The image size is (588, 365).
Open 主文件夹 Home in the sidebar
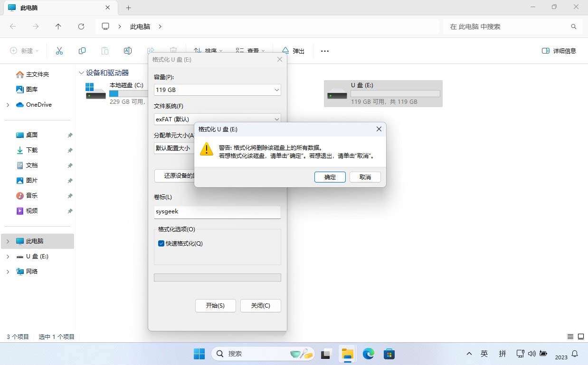point(37,74)
